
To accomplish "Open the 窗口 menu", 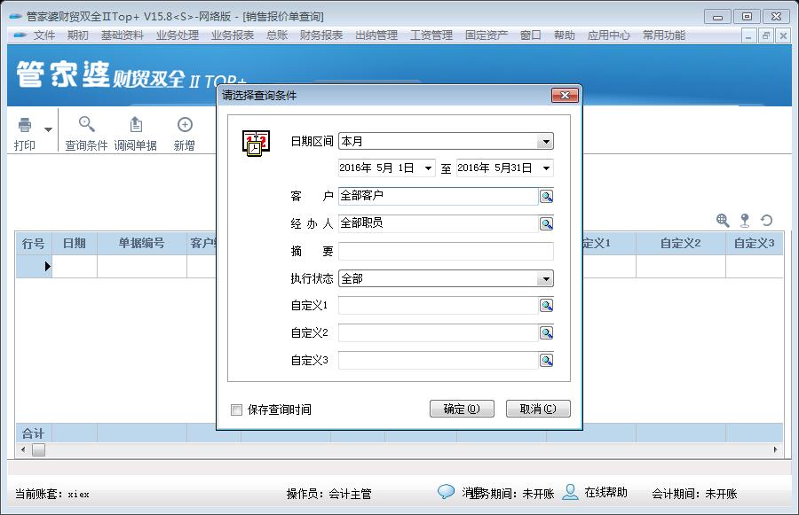I will coord(531,35).
